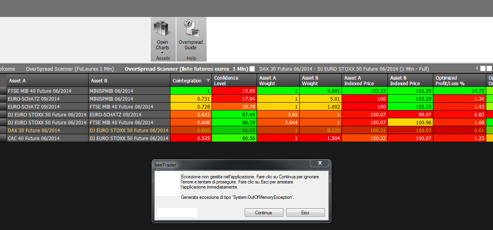Switch to OverSpread Scanner (Fut.eurex 1 Min) tab
The image size is (493, 230).
[x=70, y=69]
